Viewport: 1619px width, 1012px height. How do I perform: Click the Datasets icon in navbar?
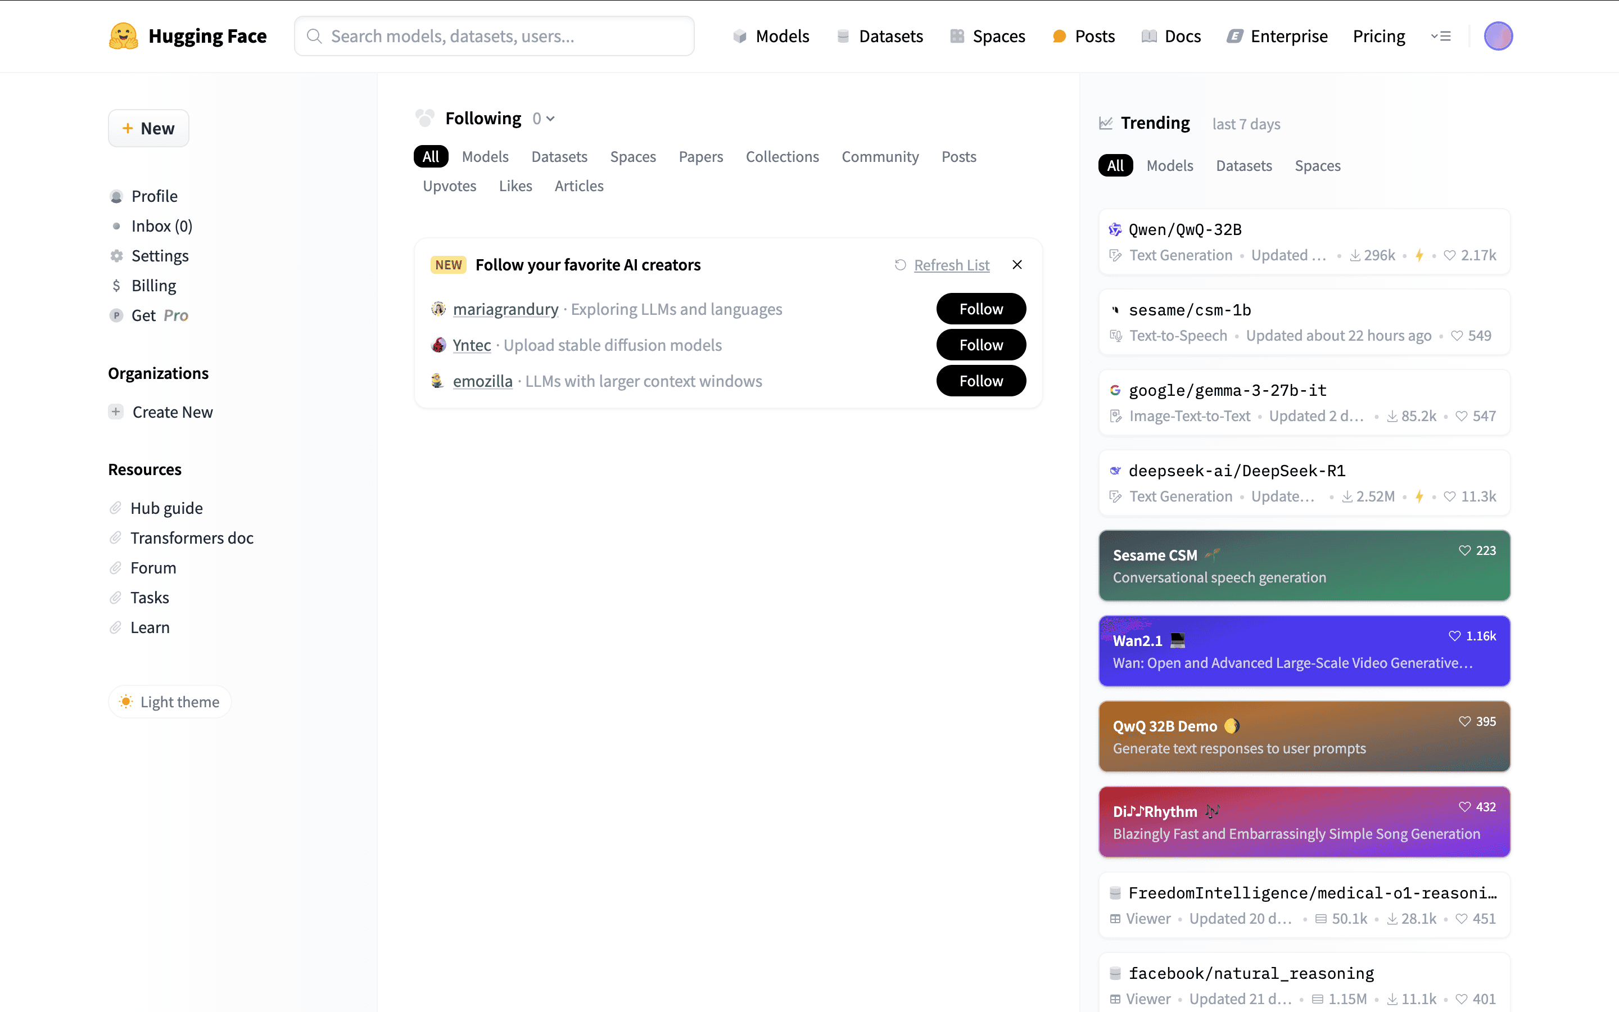(x=843, y=36)
